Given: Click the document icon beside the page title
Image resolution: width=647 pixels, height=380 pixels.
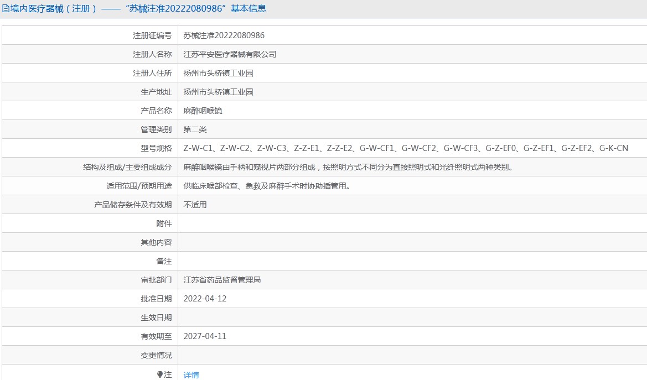Looking at the screenshot, I should (x=6, y=8).
